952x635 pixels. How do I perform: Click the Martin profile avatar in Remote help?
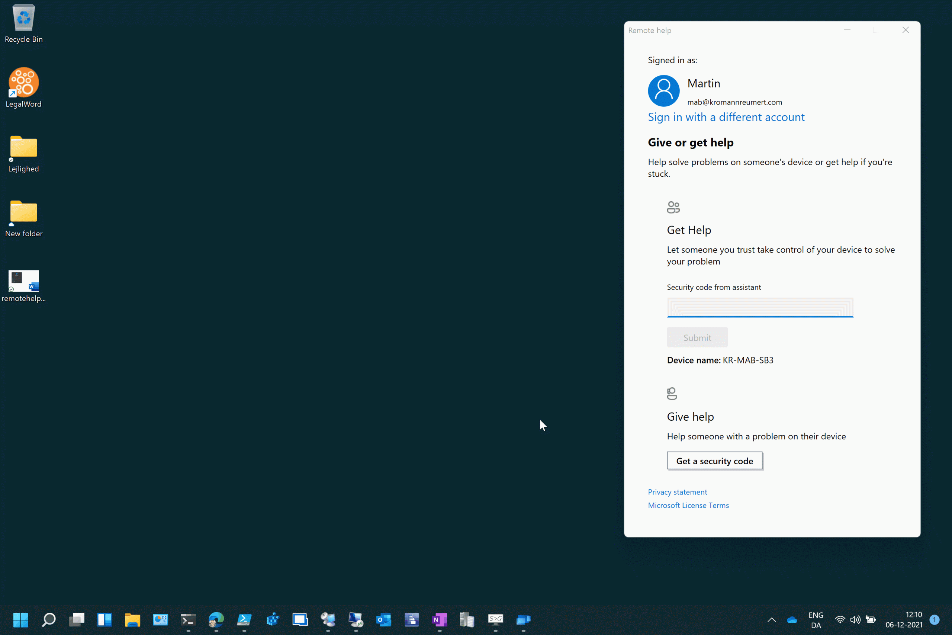(663, 91)
